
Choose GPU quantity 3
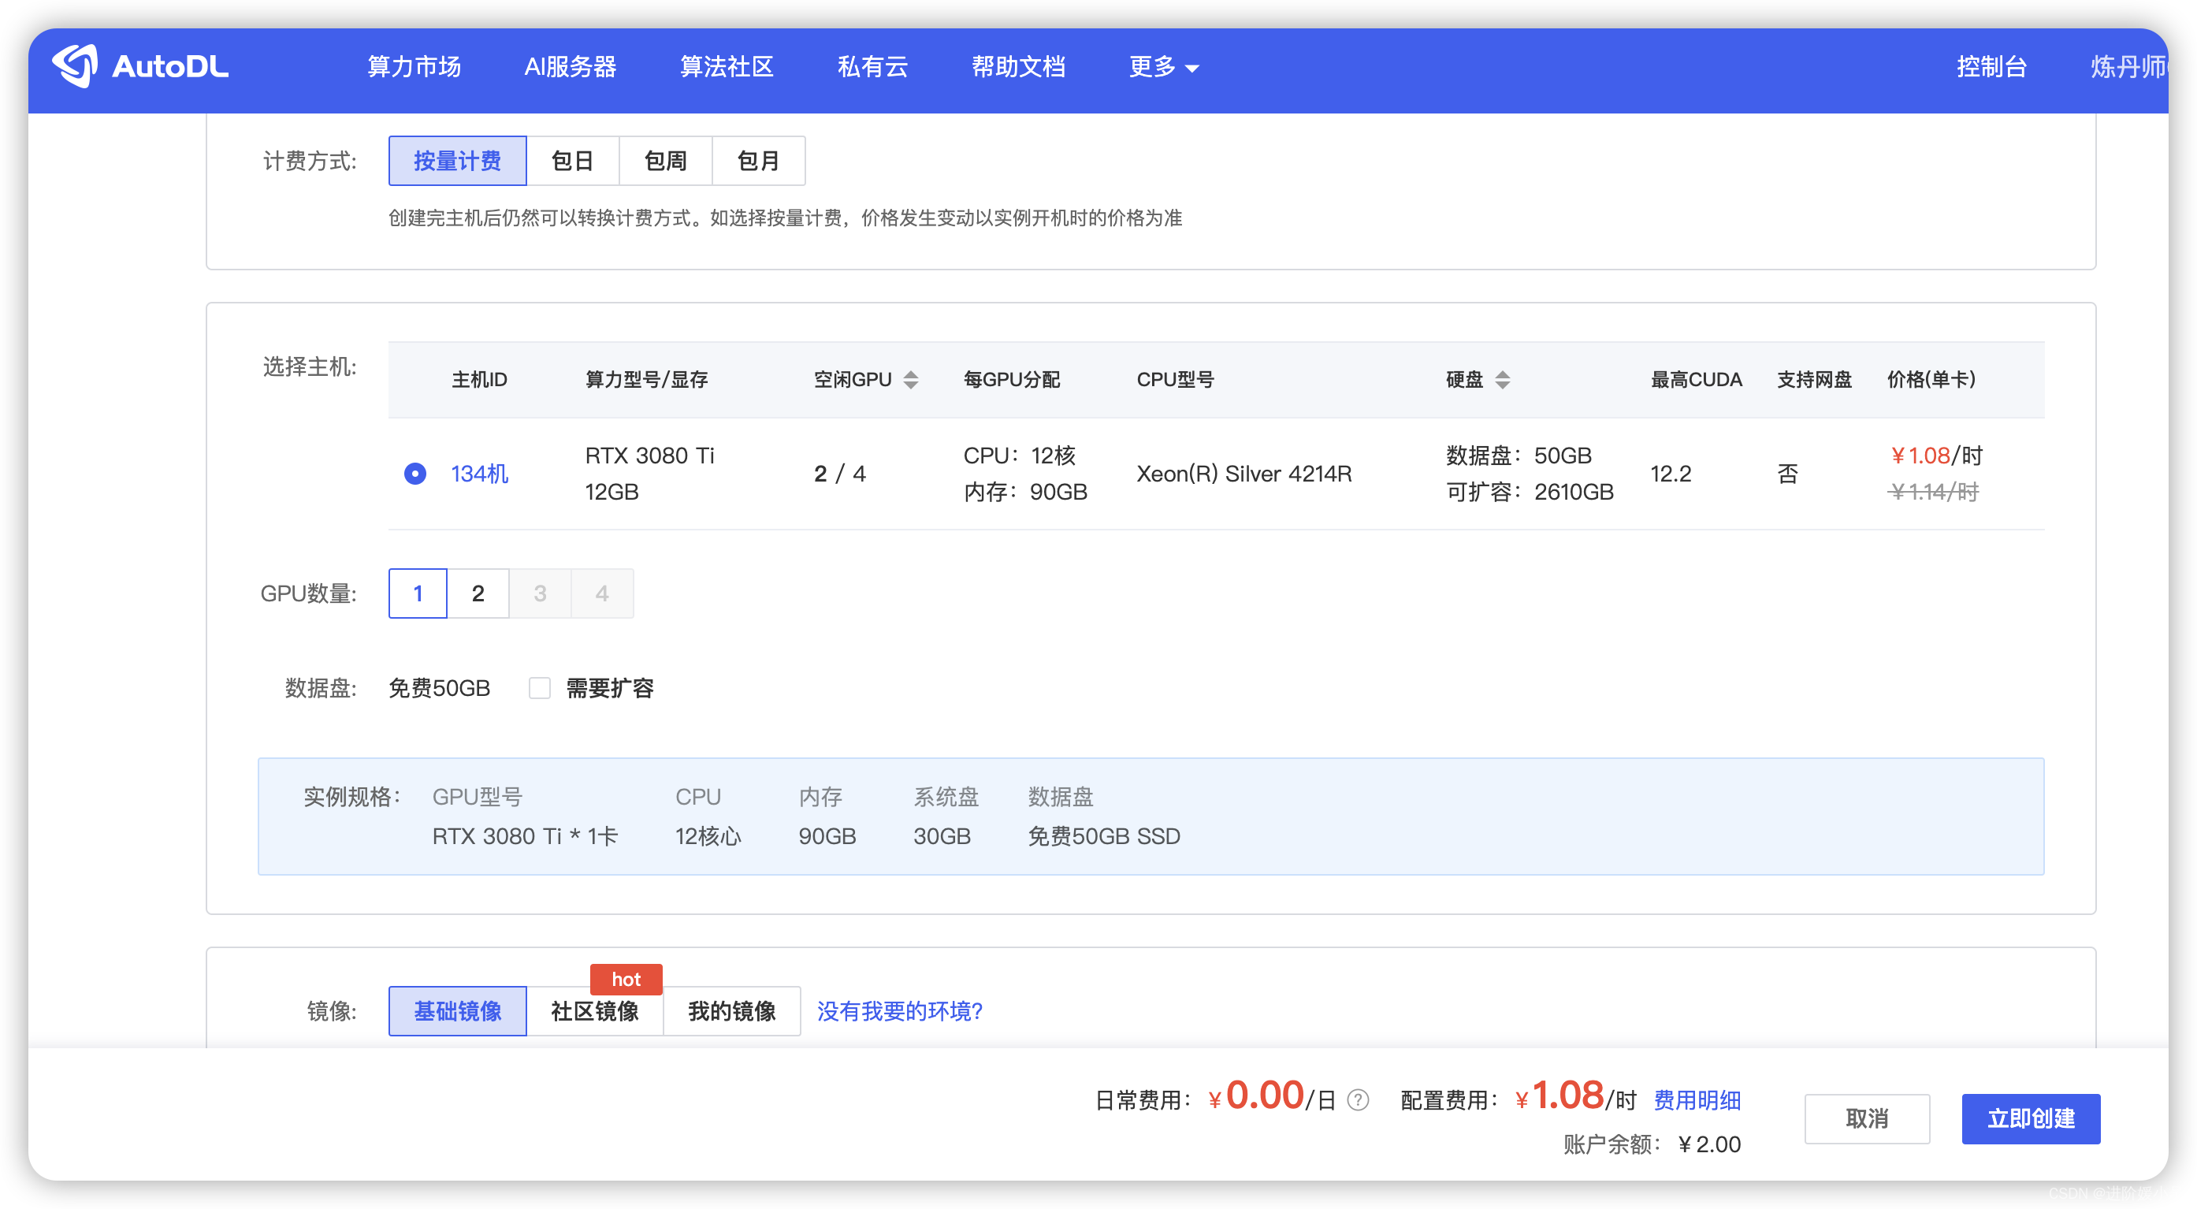click(x=540, y=593)
